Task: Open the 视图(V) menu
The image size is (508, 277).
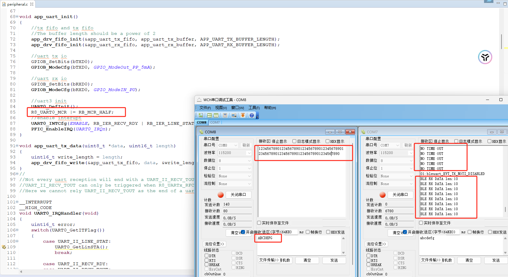Action: [221, 108]
